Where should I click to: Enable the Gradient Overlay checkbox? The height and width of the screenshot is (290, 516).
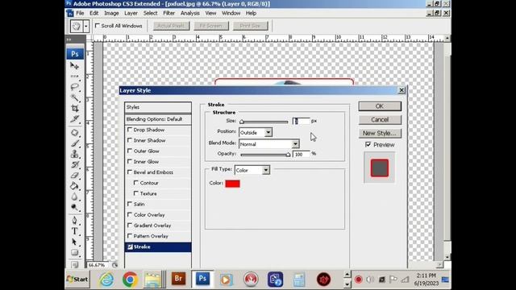130,226
